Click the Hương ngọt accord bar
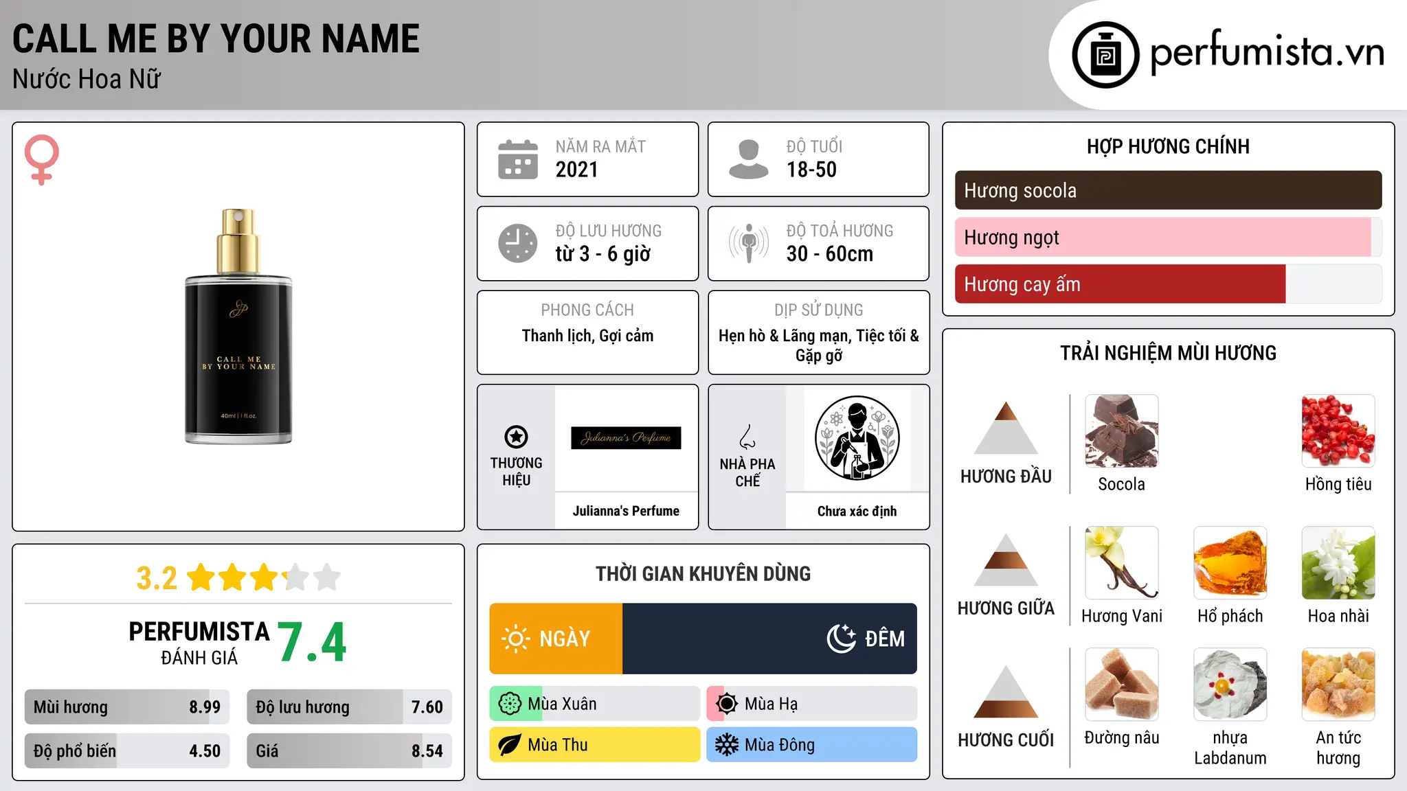 click(1168, 237)
